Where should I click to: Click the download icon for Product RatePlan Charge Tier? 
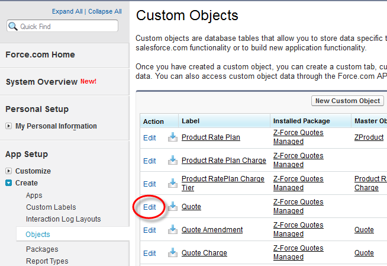[x=173, y=184]
